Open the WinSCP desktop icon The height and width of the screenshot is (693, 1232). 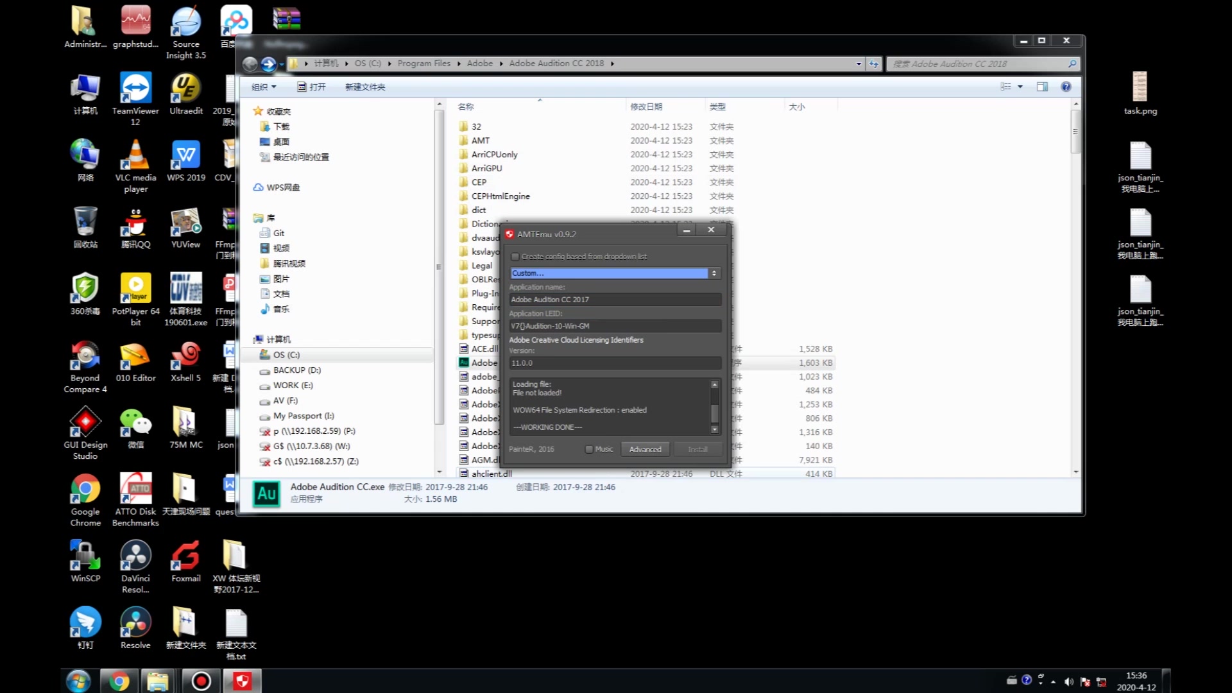tap(85, 561)
